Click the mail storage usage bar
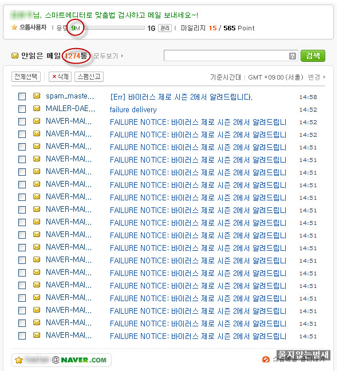 115,28
